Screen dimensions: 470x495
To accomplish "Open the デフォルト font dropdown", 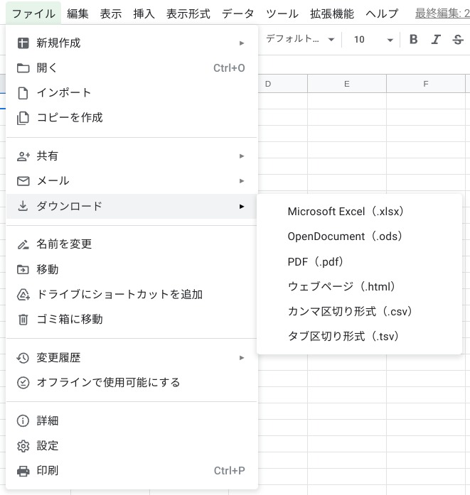I will [299, 40].
